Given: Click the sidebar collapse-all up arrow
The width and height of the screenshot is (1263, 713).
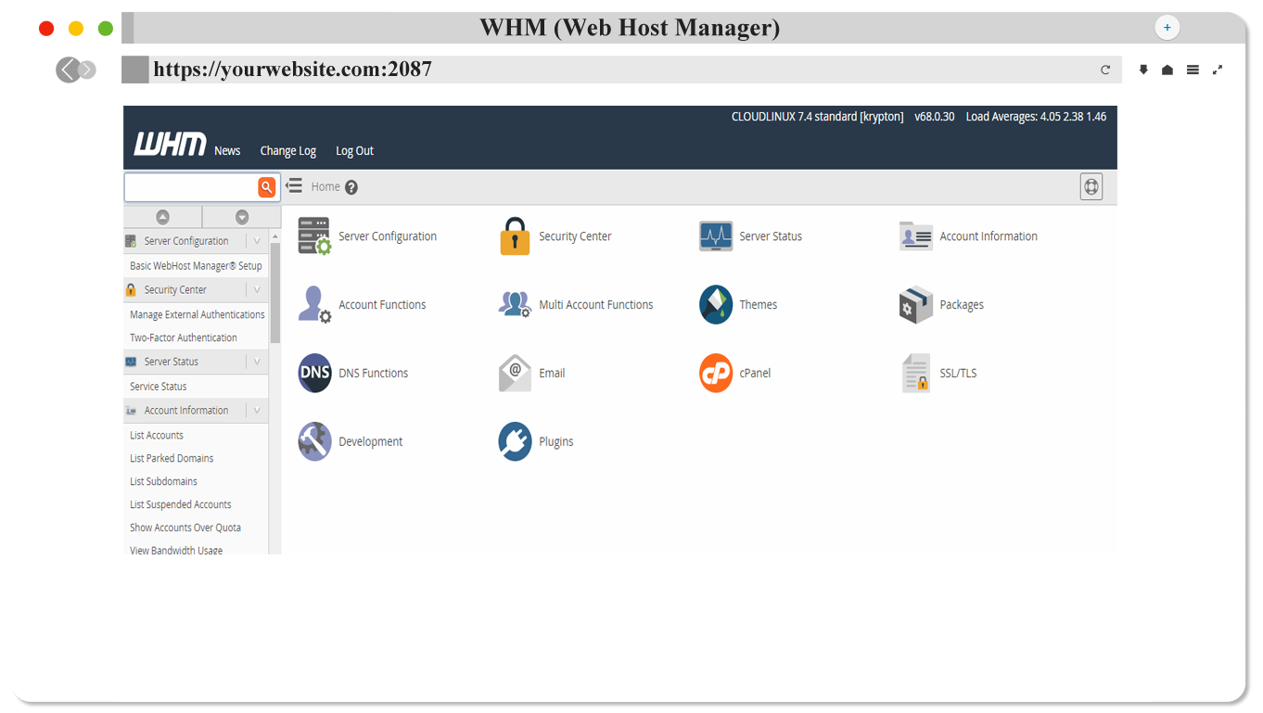Looking at the screenshot, I should (x=162, y=217).
